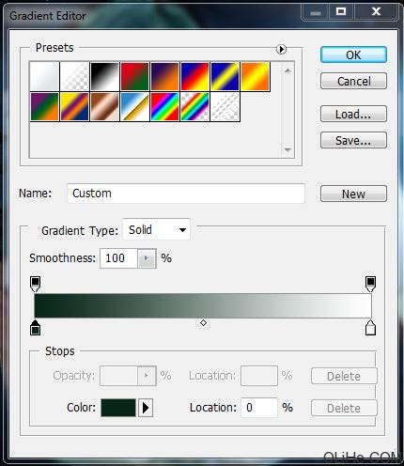Screen dimensions: 404x466
Task: Click the OK button
Action: coord(353,54)
